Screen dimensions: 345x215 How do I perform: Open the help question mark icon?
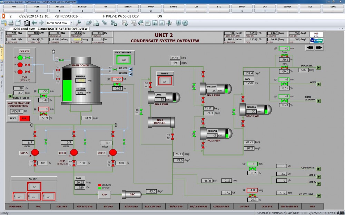[178, 23]
